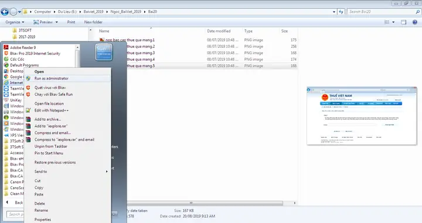Click the Start menu search programs box

coord(15,214)
